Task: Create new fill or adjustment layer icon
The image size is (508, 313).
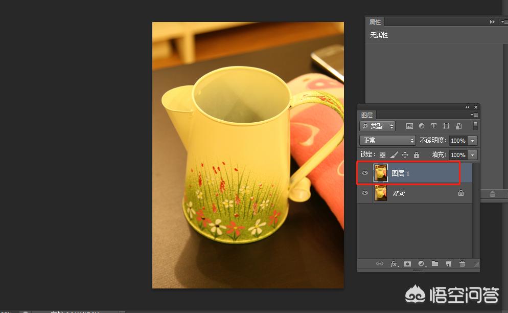Action: click(422, 264)
